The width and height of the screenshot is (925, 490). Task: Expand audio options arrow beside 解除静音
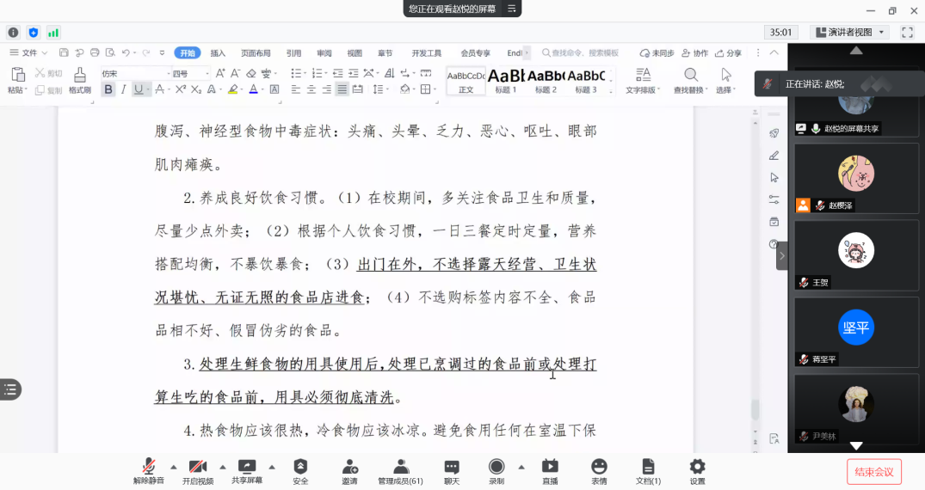click(x=173, y=467)
